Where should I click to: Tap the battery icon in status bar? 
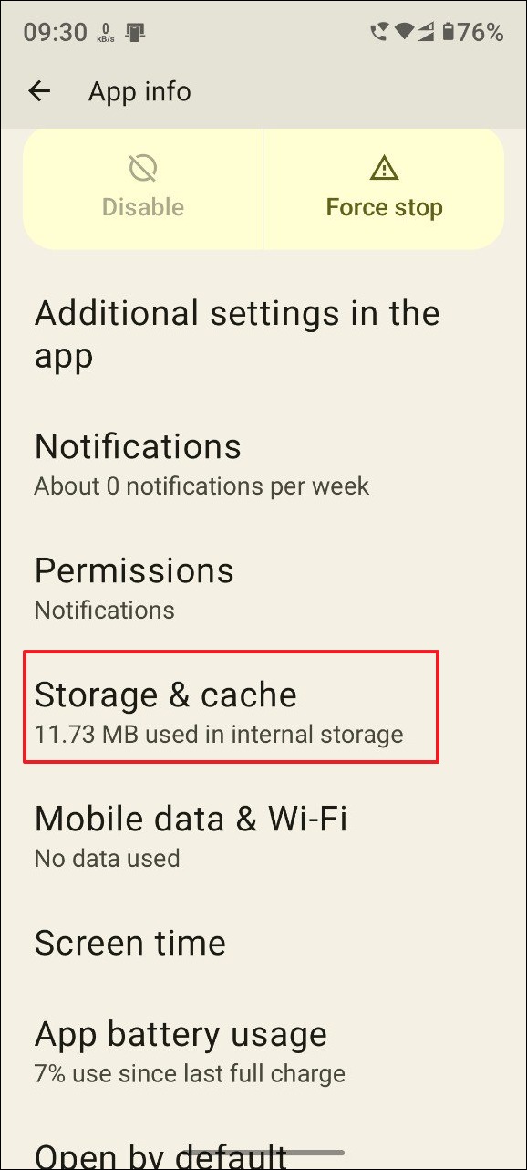448,33
